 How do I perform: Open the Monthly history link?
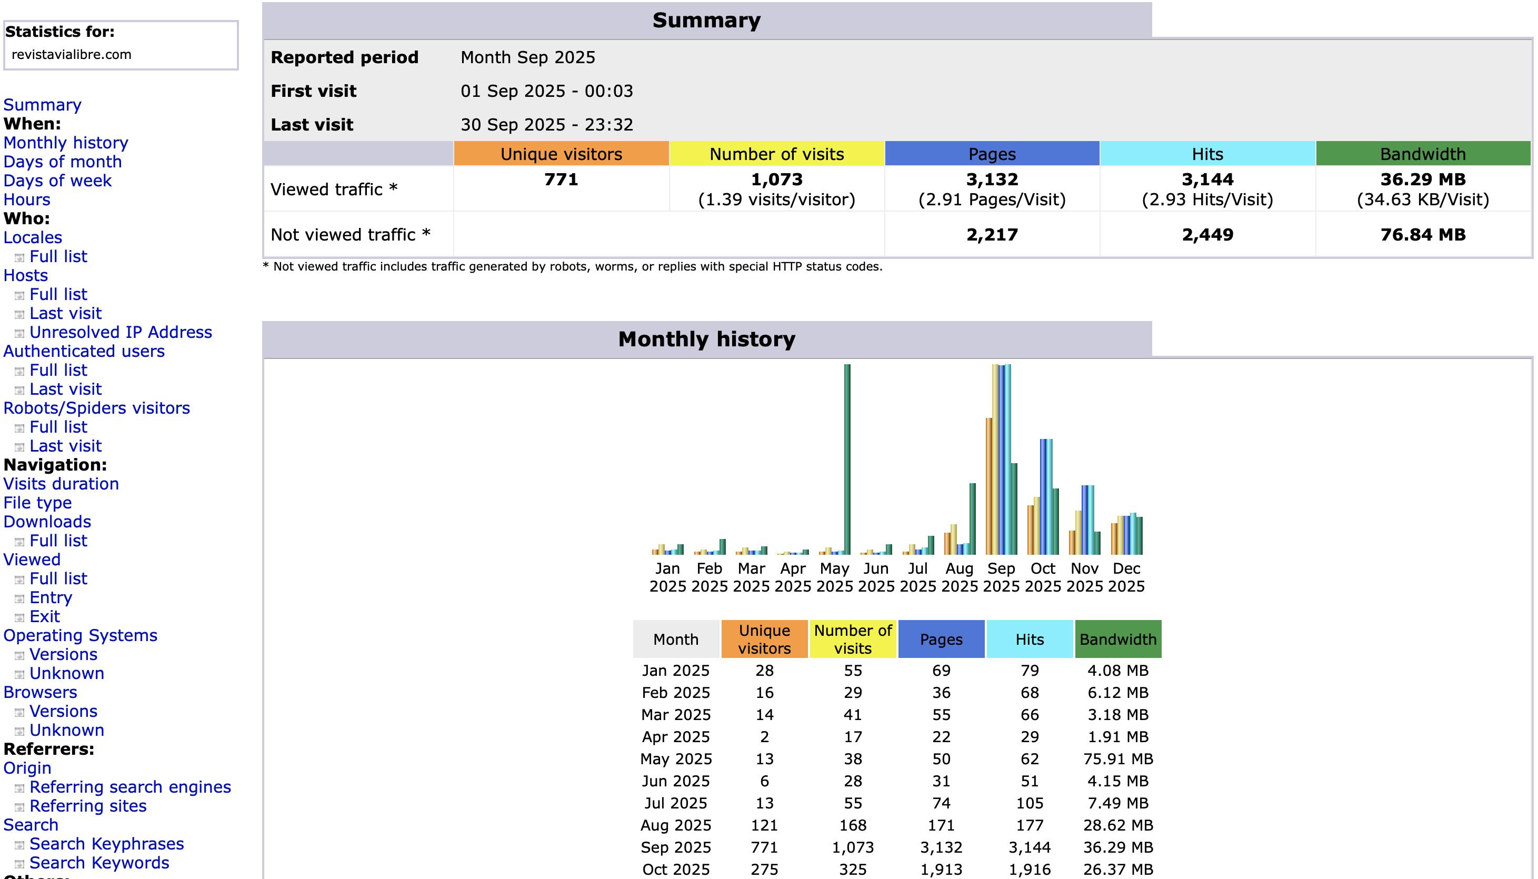tap(66, 143)
